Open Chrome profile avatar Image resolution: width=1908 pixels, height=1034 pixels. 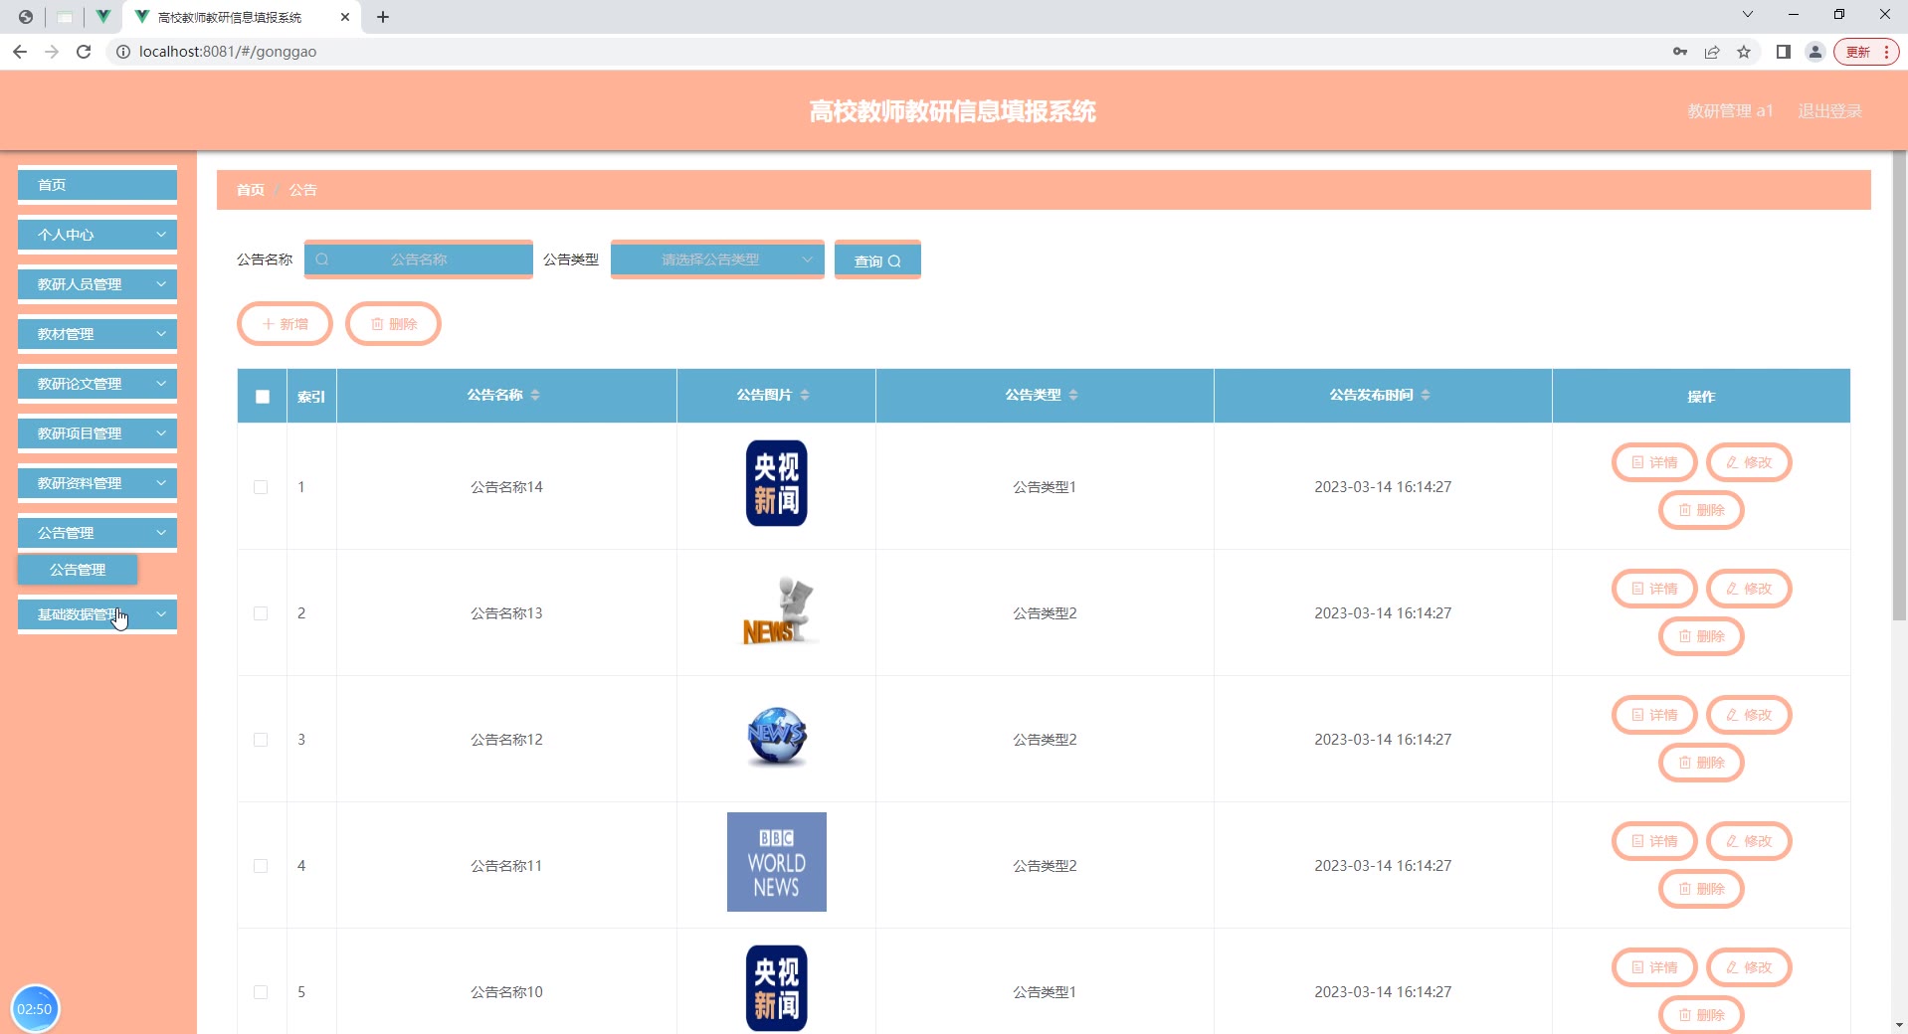[1815, 52]
